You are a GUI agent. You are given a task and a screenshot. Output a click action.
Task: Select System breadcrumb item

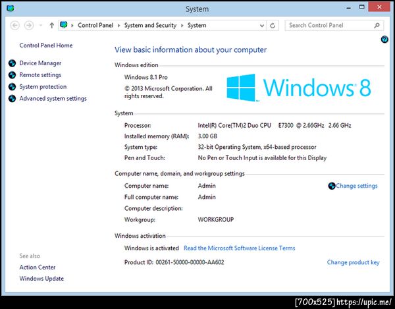click(197, 25)
